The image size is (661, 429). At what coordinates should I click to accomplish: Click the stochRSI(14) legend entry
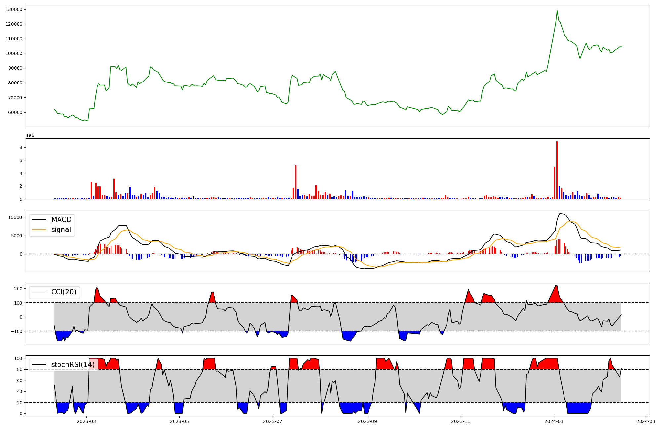(72, 365)
